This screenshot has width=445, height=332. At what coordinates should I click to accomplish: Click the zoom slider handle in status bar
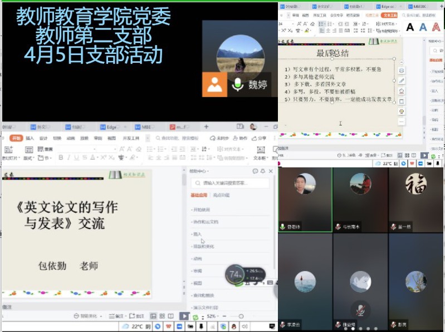(241, 316)
